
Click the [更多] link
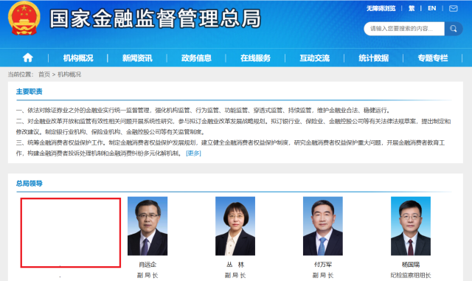(x=193, y=153)
